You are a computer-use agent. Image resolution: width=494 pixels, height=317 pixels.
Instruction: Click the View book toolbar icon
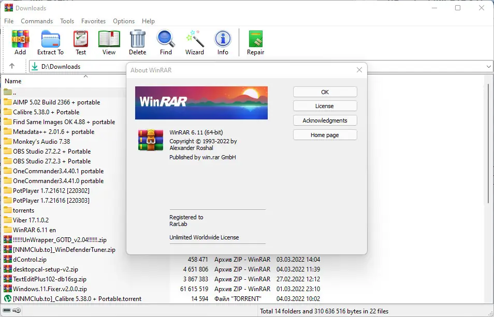[x=109, y=39]
